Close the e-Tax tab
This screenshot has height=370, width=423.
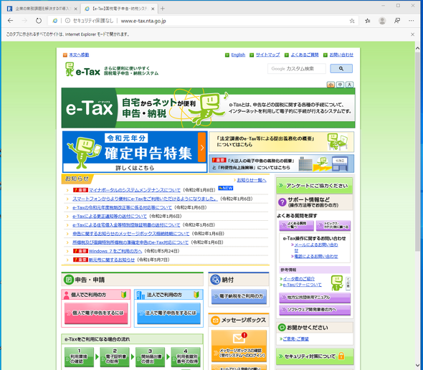[153, 9]
